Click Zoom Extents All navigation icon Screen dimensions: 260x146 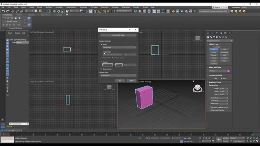pos(257,138)
